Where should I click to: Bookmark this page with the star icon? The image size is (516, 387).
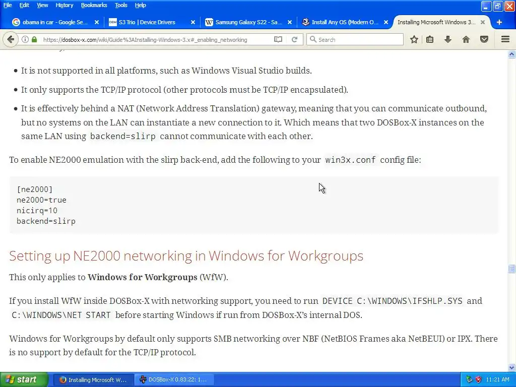click(x=414, y=39)
